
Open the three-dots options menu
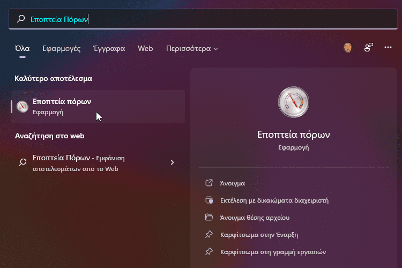(x=388, y=47)
